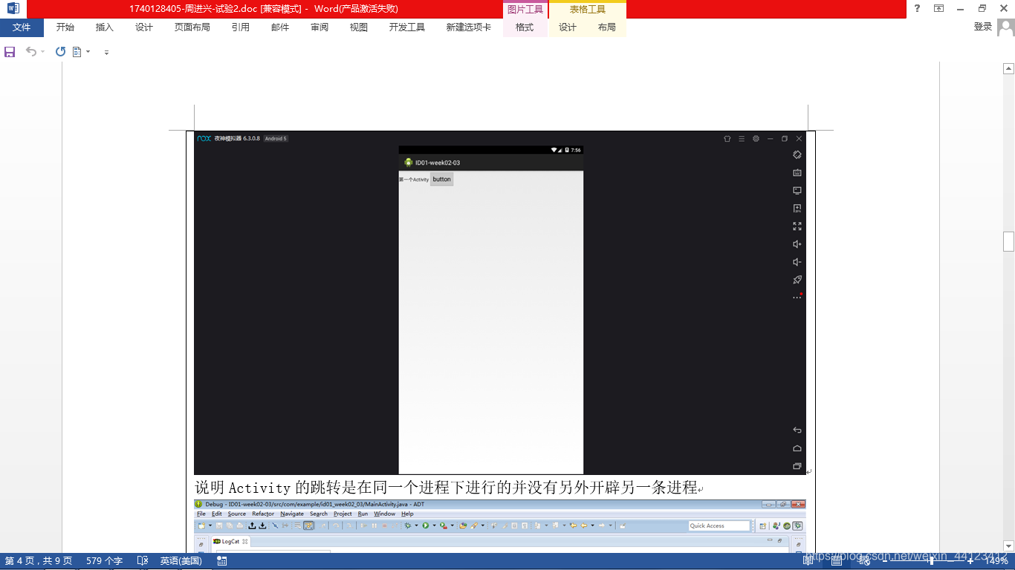
Task: Open the 新建选项卡 ribbon tab
Action: coord(469,27)
